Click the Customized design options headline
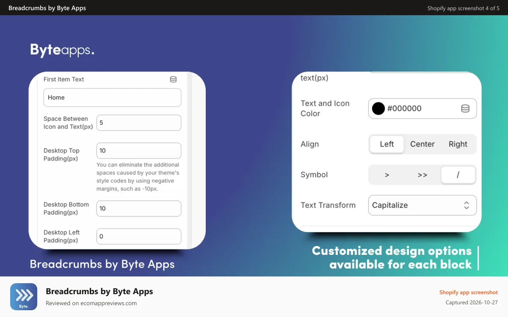508x317 pixels. coord(392,257)
